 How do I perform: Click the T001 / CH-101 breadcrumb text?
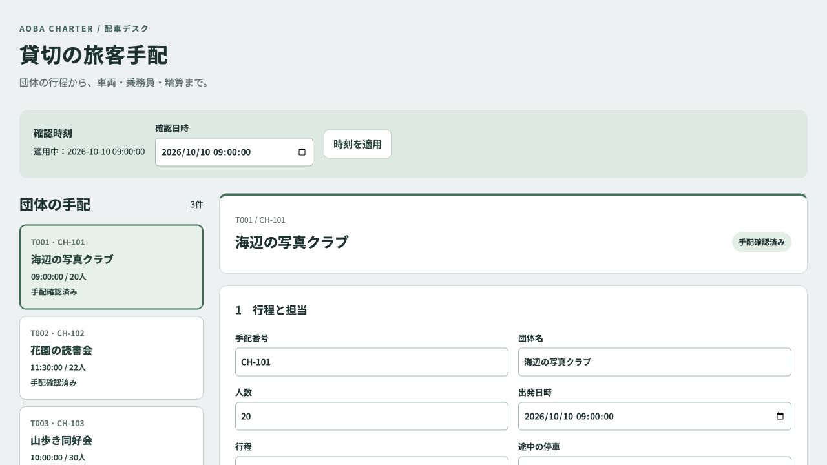[260, 220]
